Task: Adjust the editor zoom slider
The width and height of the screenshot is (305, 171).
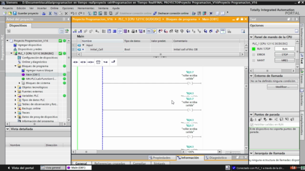Action: pyautogui.click(x=231, y=152)
